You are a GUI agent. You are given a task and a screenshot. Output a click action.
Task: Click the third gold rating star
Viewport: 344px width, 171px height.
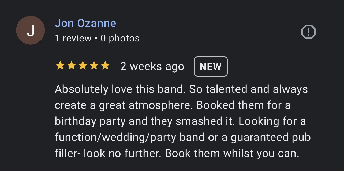pos(83,66)
